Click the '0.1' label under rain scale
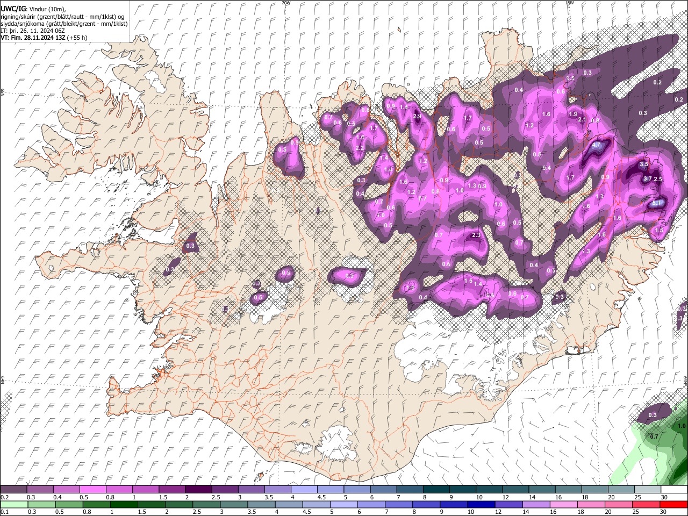688x516 pixels. [x=5, y=512]
